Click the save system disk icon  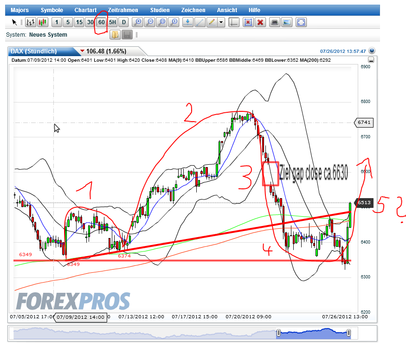pyautogui.click(x=126, y=34)
